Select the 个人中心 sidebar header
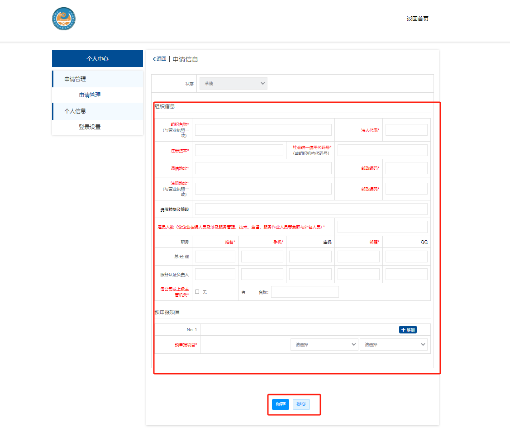 pyautogui.click(x=98, y=58)
